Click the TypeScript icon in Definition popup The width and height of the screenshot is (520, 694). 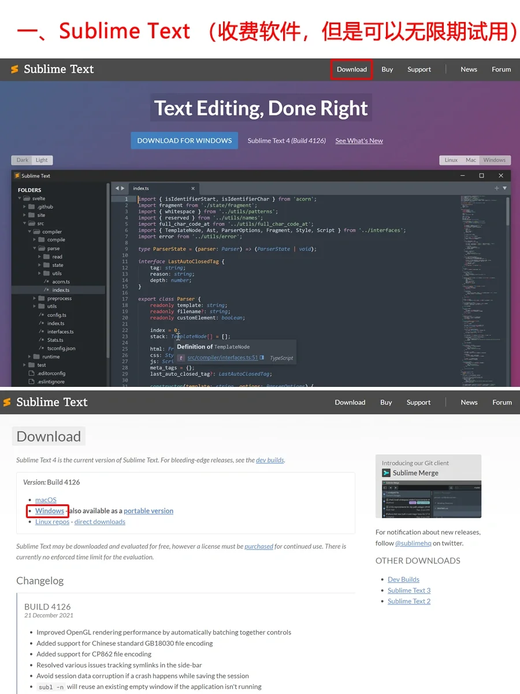tap(181, 358)
